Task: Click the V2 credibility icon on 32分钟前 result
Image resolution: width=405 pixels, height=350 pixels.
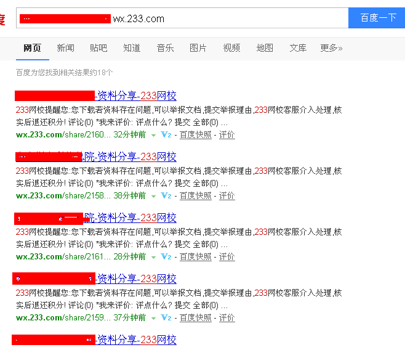Action: point(166,135)
